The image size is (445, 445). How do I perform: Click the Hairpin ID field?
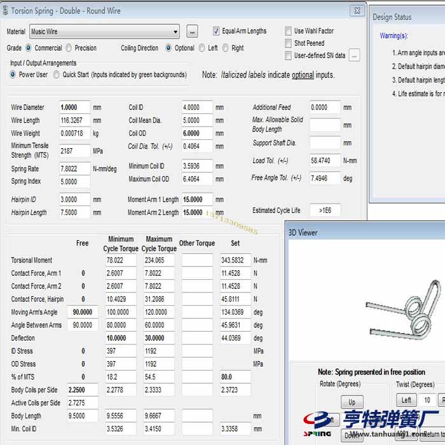[x=74, y=200]
